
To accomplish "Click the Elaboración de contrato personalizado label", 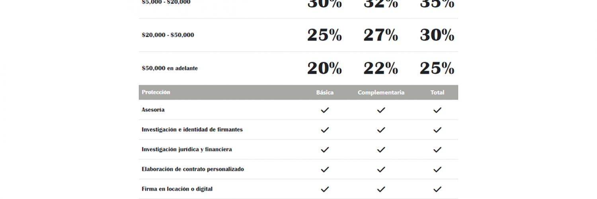I will (x=193, y=169).
